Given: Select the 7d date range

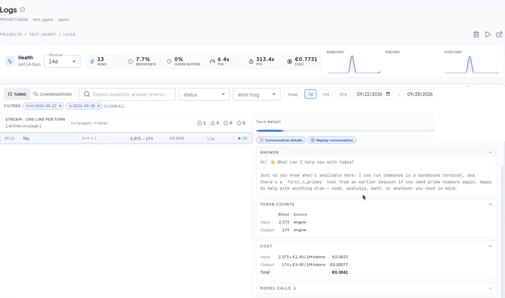Looking at the screenshot, I should [310, 94].
